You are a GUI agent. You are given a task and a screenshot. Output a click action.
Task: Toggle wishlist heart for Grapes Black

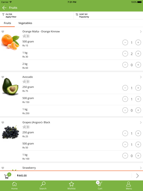click(x=3, y=123)
